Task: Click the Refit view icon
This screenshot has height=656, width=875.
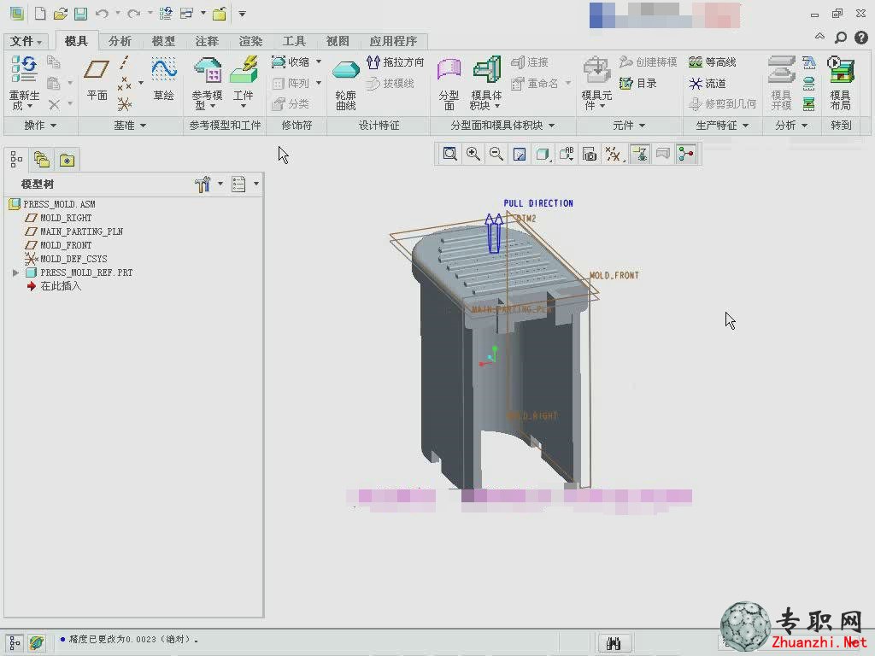Action: [449, 154]
